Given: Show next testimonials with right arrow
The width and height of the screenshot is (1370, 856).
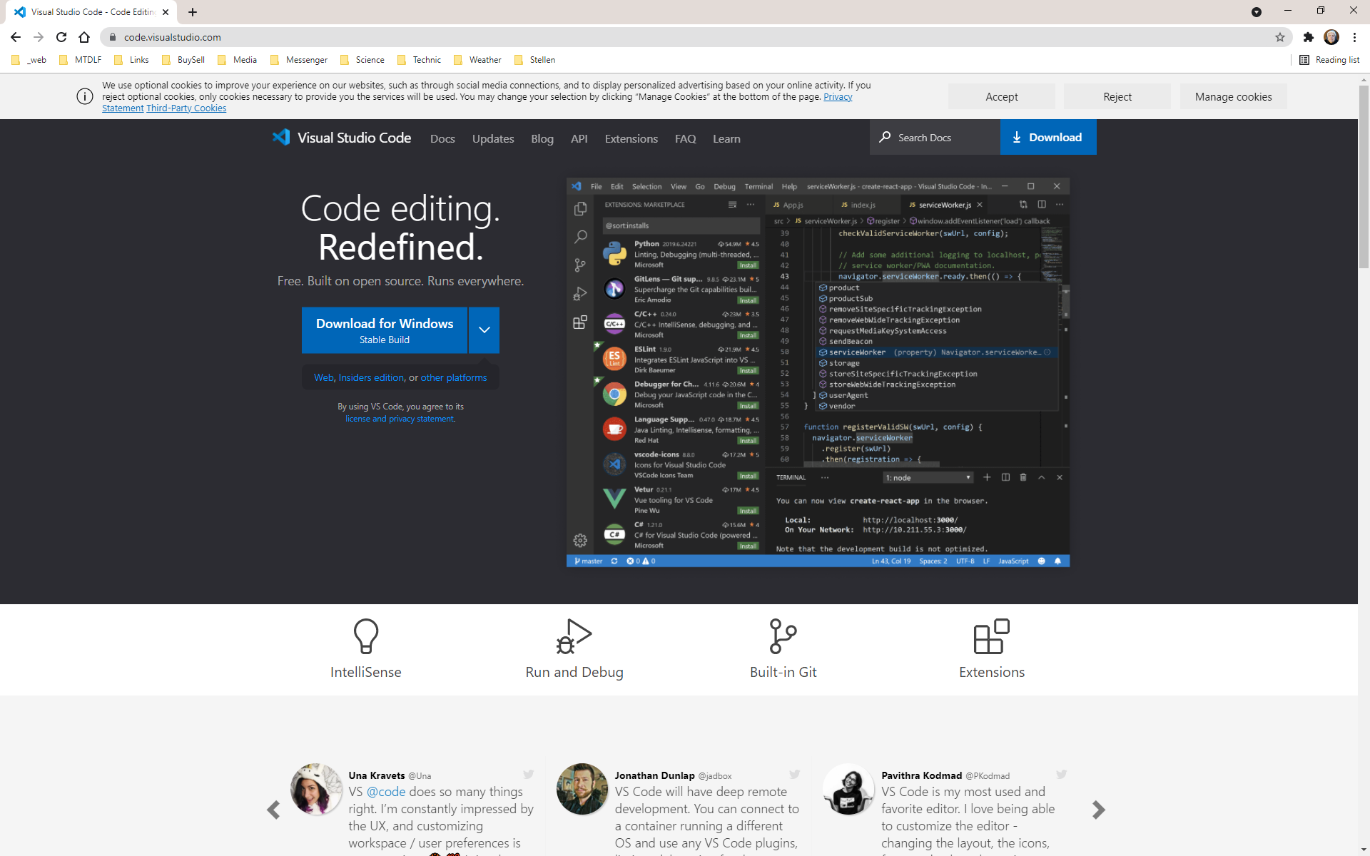Looking at the screenshot, I should tap(1098, 810).
